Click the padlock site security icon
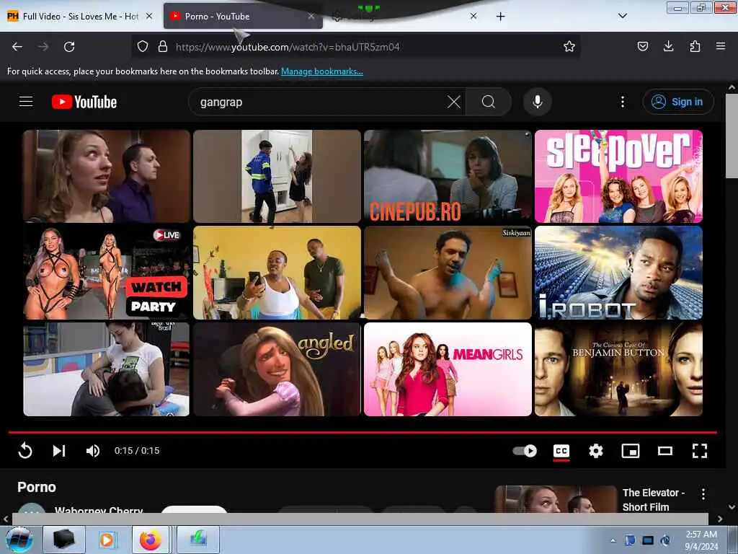738x554 pixels. pyautogui.click(x=163, y=47)
